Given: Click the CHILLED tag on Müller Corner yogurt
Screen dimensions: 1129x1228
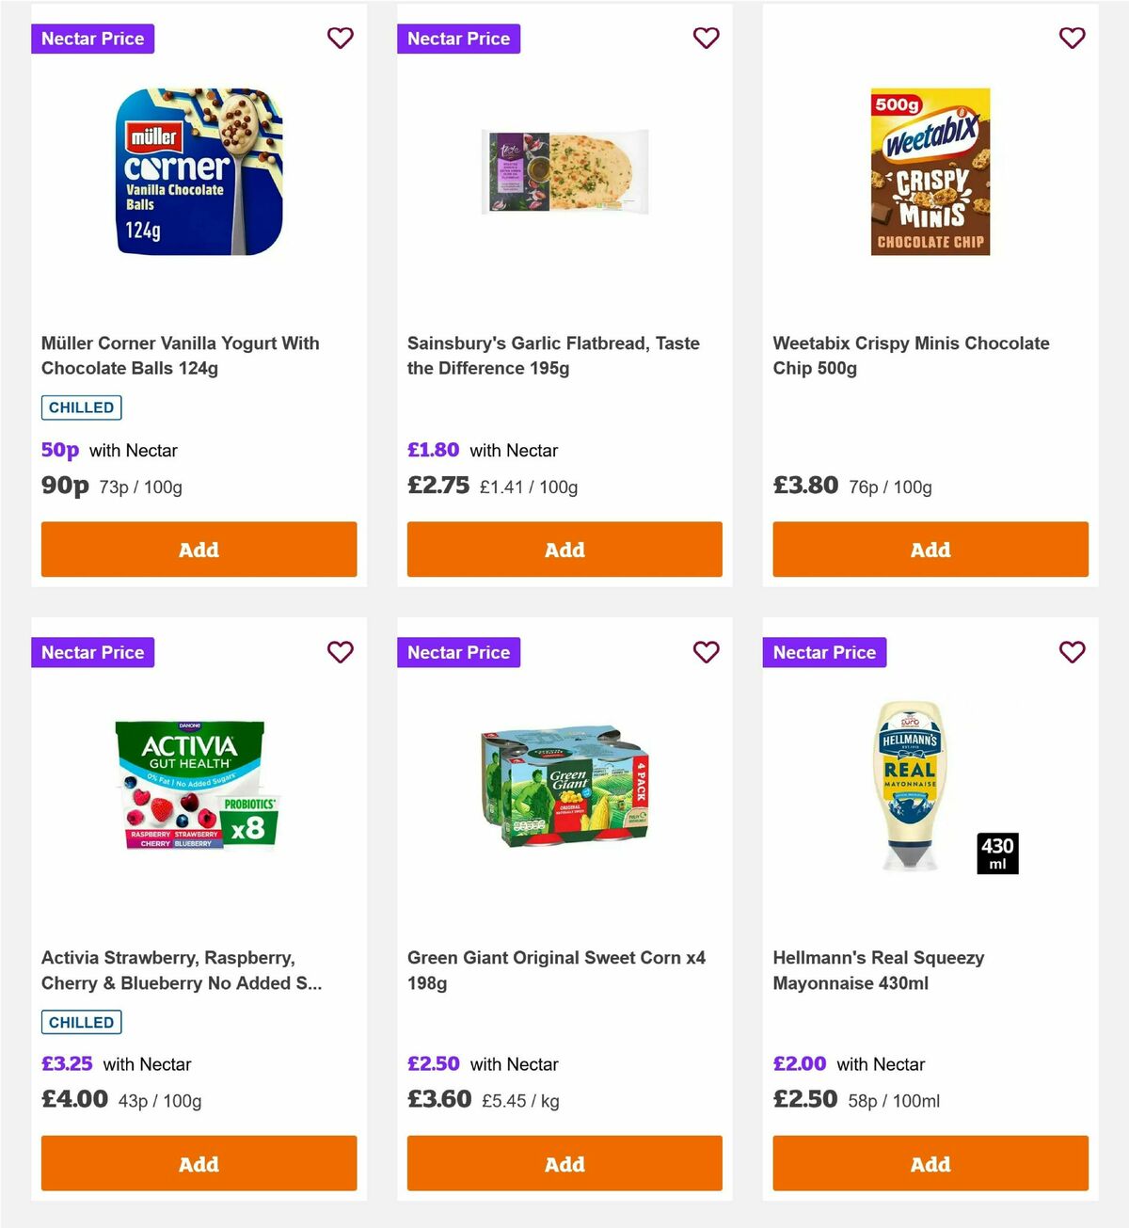Looking at the screenshot, I should pos(81,407).
